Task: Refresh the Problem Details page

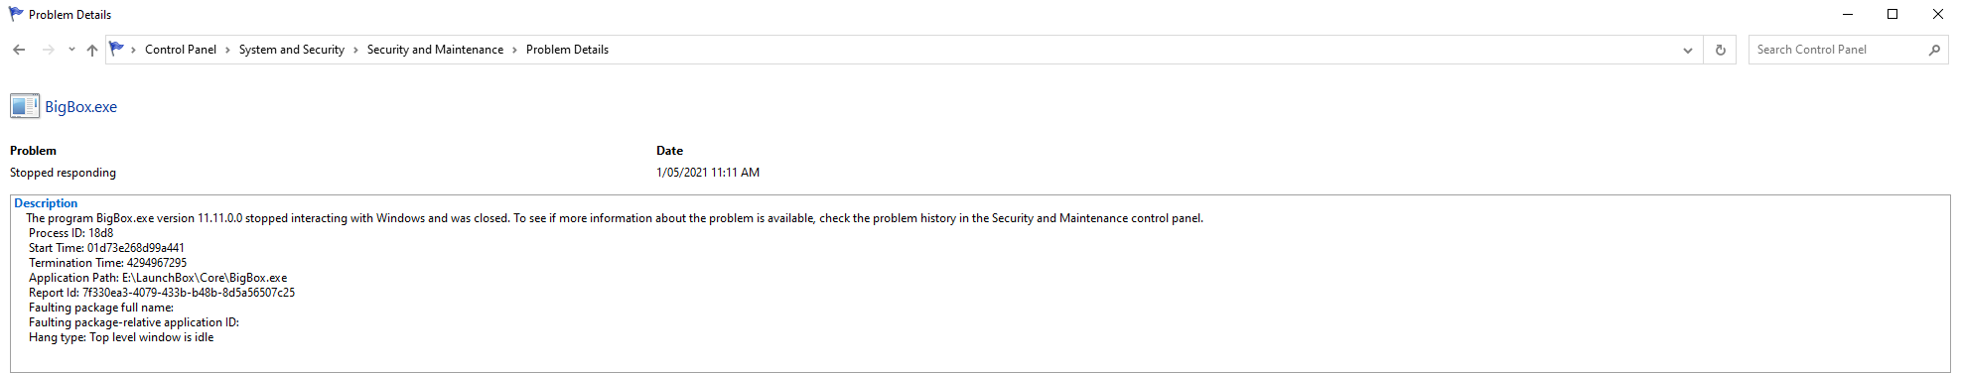Action: [x=1721, y=50]
